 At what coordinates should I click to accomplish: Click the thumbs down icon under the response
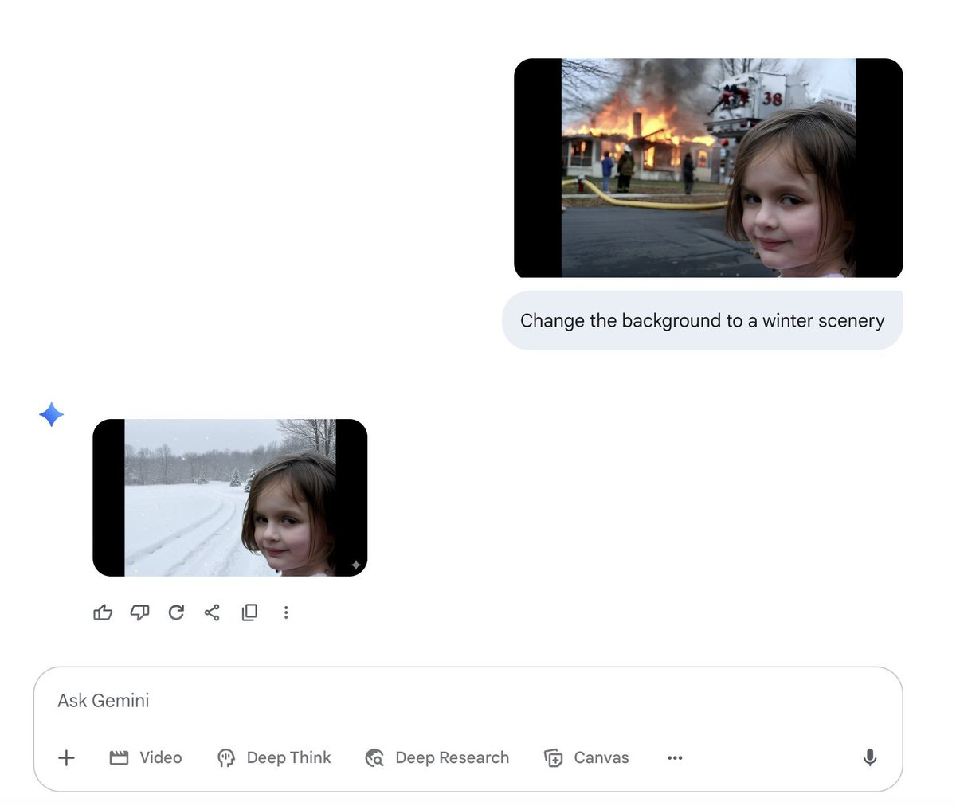139,612
